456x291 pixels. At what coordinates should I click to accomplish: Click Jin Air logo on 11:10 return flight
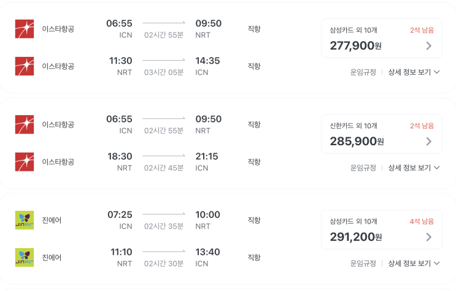(x=25, y=257)
